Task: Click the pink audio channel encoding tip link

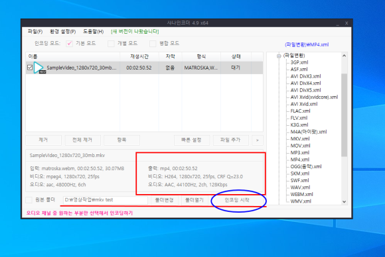Action: (x=80, y=213)
